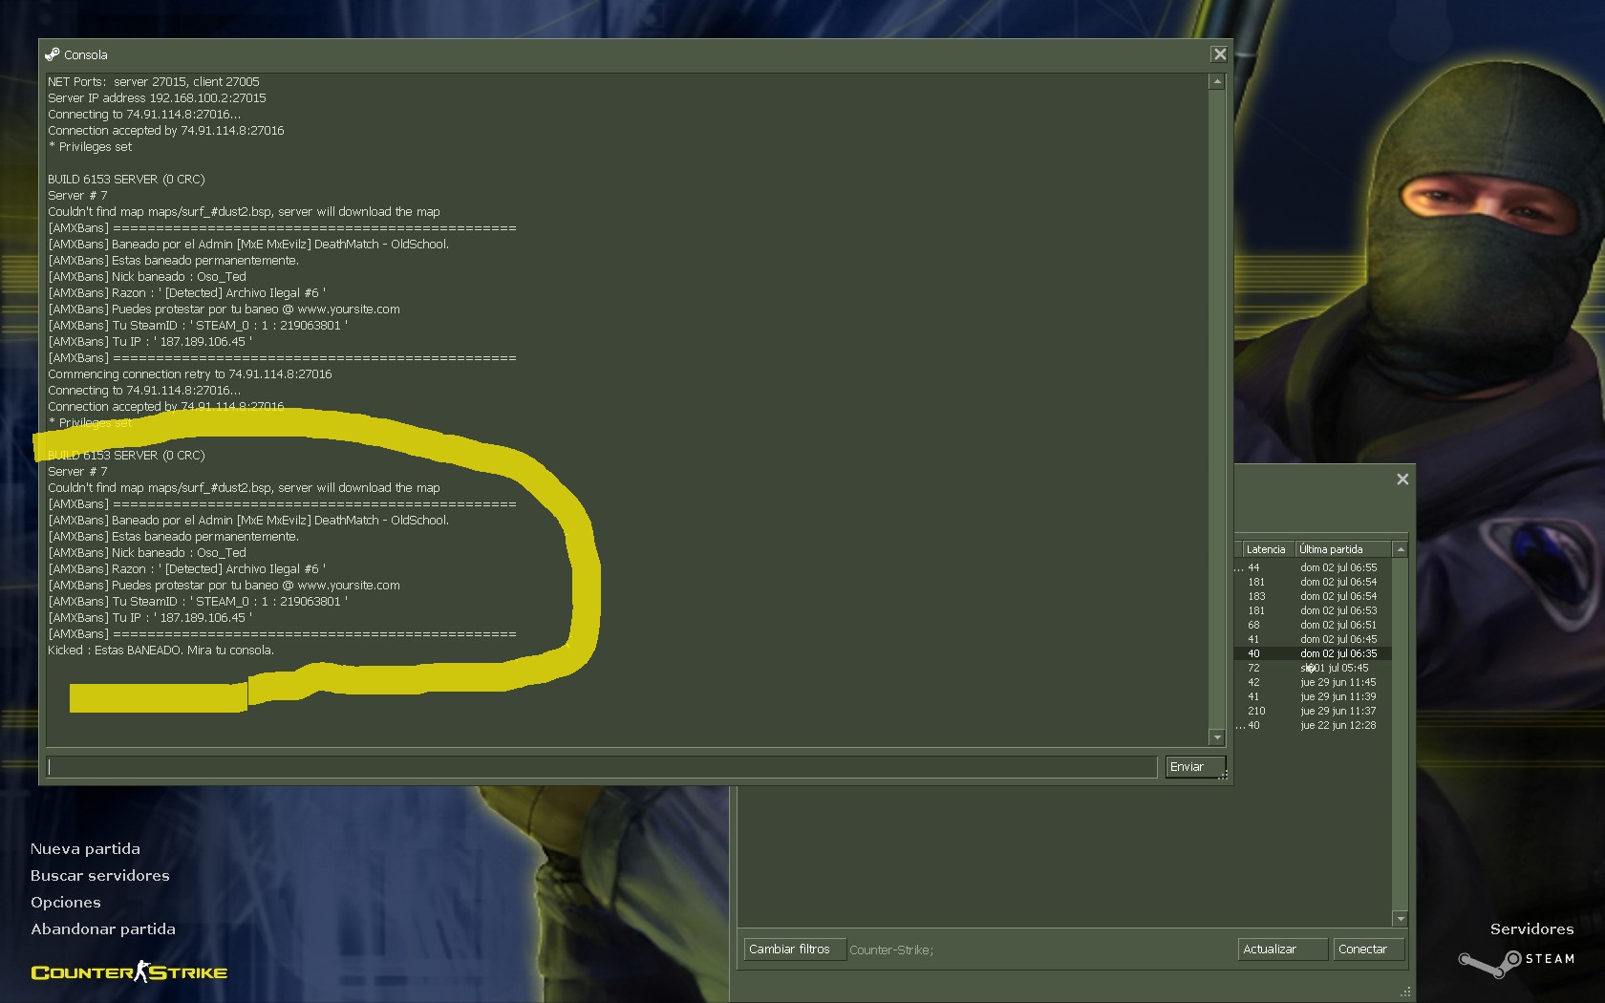This screenshot has width=1605, height=1003.
Task: Click the Servidores label
Action: tap(1531, 928)
